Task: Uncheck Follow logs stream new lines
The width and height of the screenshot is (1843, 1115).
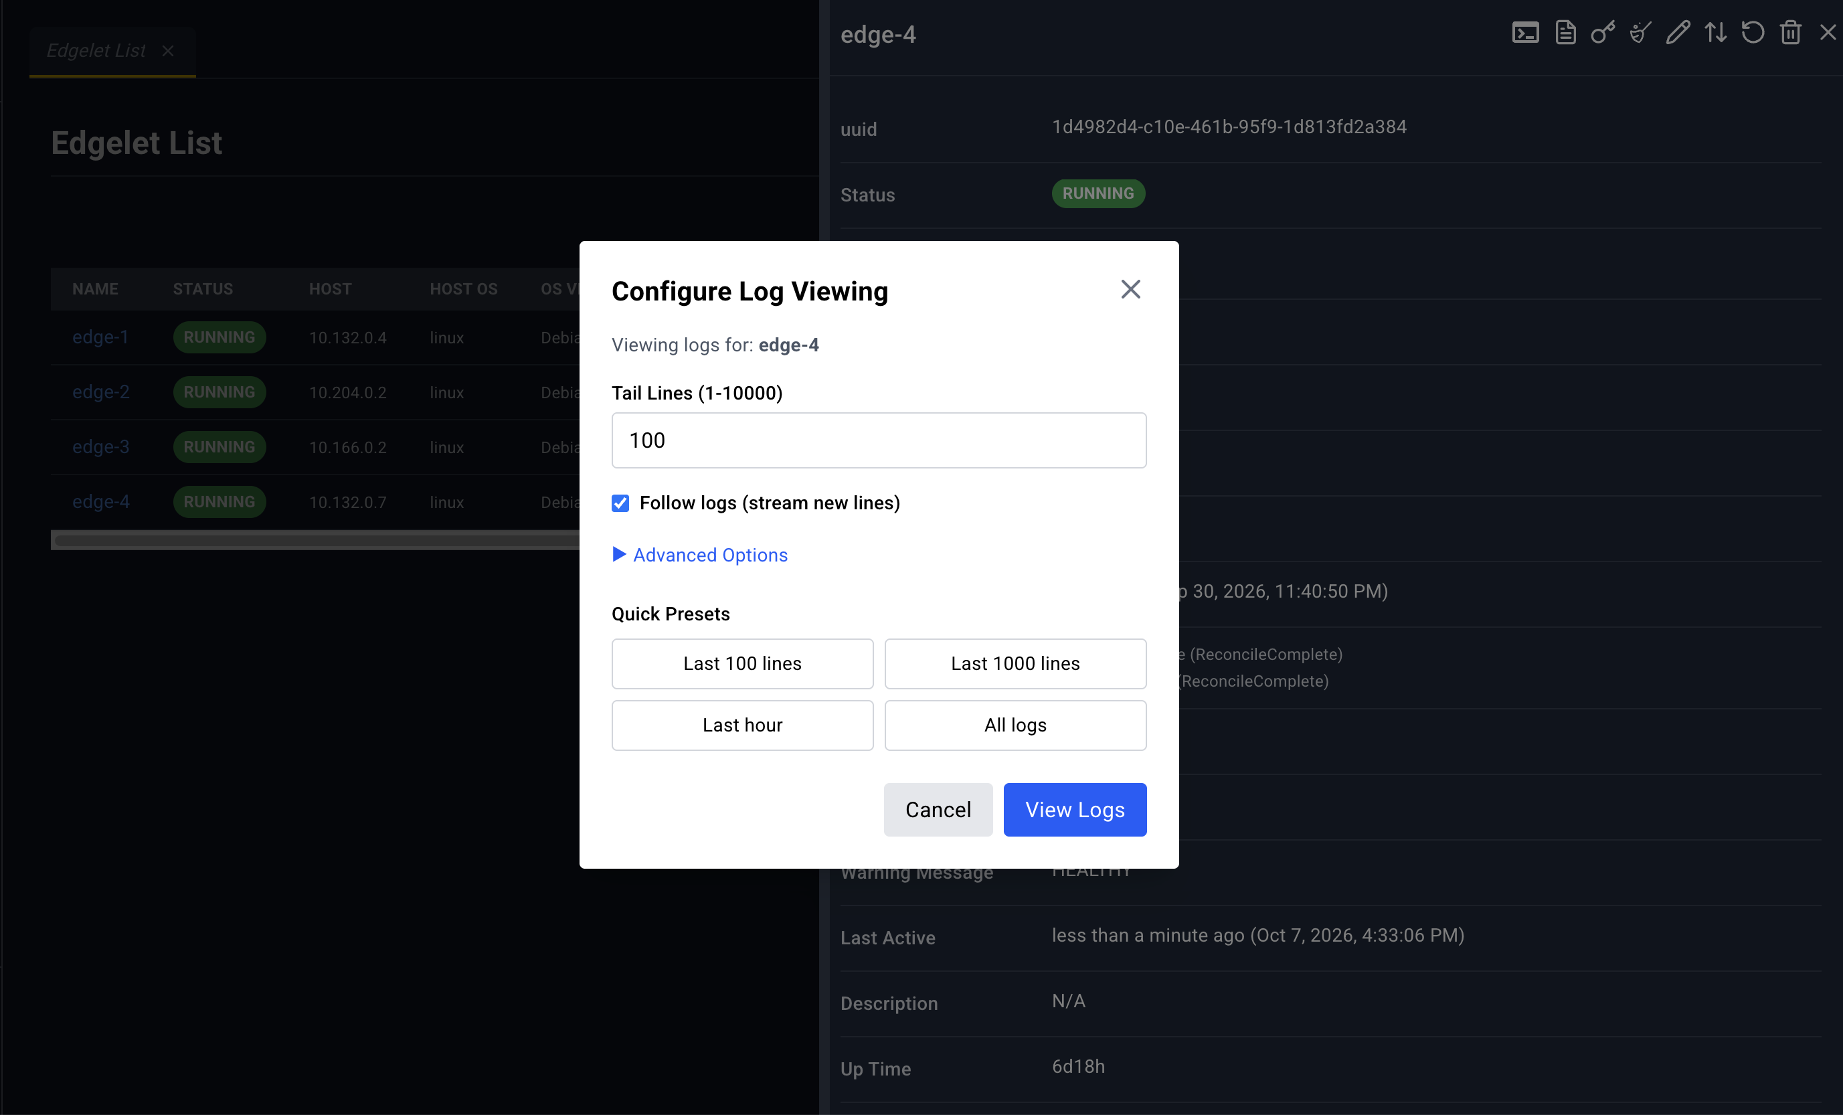Action: (620, 503)
